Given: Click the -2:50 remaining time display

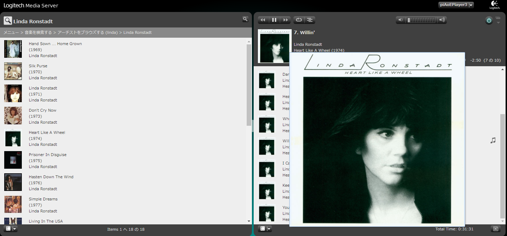Looking at the screenshot, I should (476, 60).
